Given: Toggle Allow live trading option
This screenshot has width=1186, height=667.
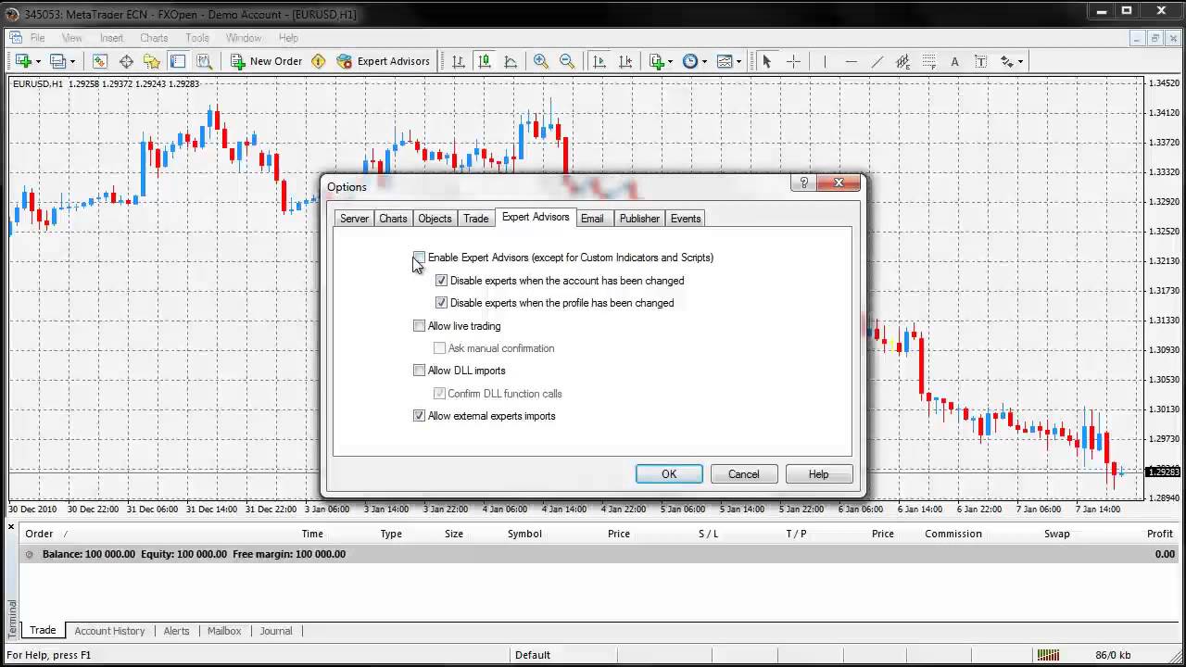Looking at the screenshot, I should coord(419,325).
